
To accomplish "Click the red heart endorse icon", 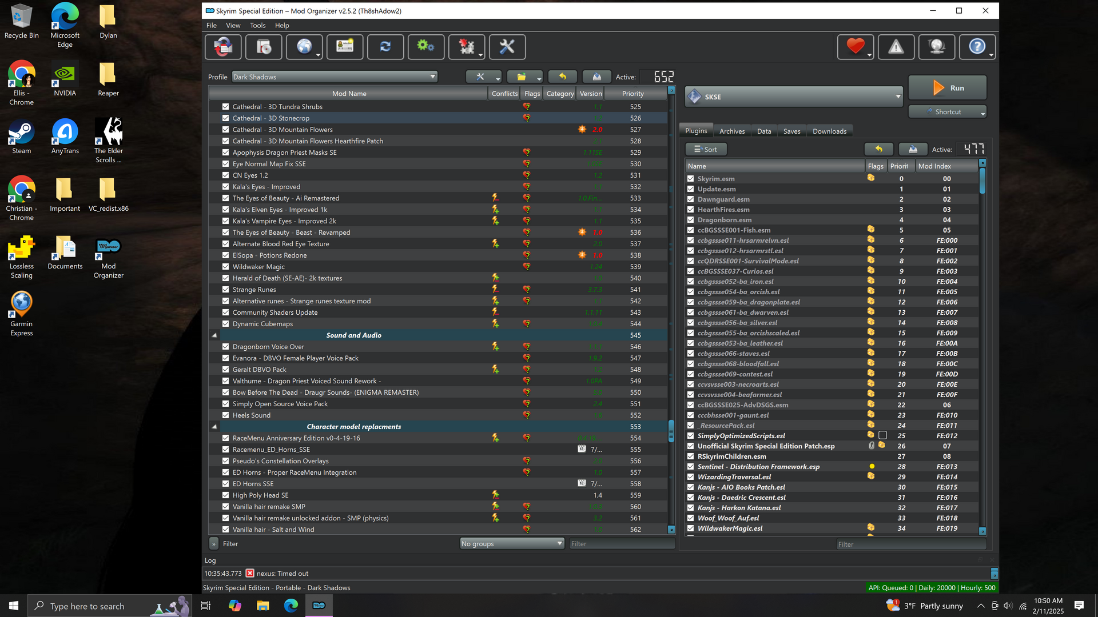I will coord(856,47).
